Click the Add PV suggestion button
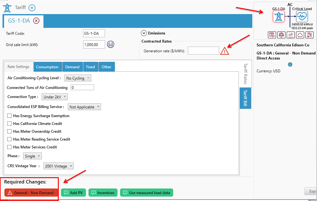The width and height of the screenshot is (317, 201). point(74,193)
